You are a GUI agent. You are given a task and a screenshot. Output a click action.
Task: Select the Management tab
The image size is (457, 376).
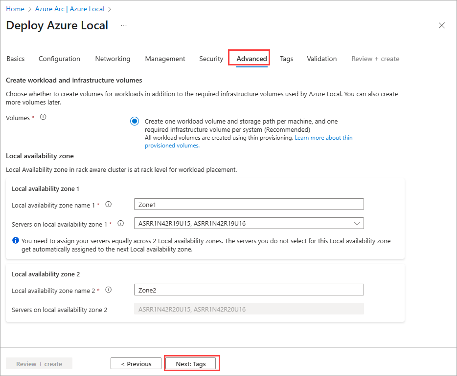(165, 59)
